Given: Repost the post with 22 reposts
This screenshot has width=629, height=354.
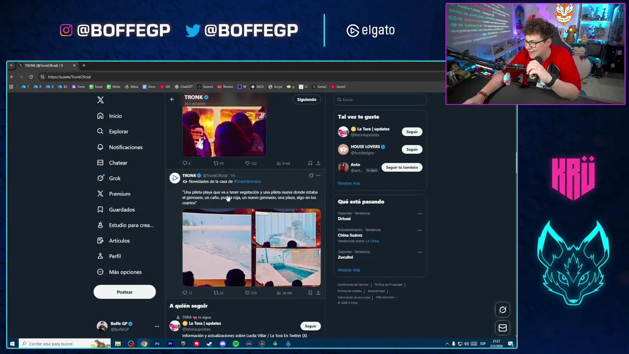Looking at the screenshot, I should [218, 293].
